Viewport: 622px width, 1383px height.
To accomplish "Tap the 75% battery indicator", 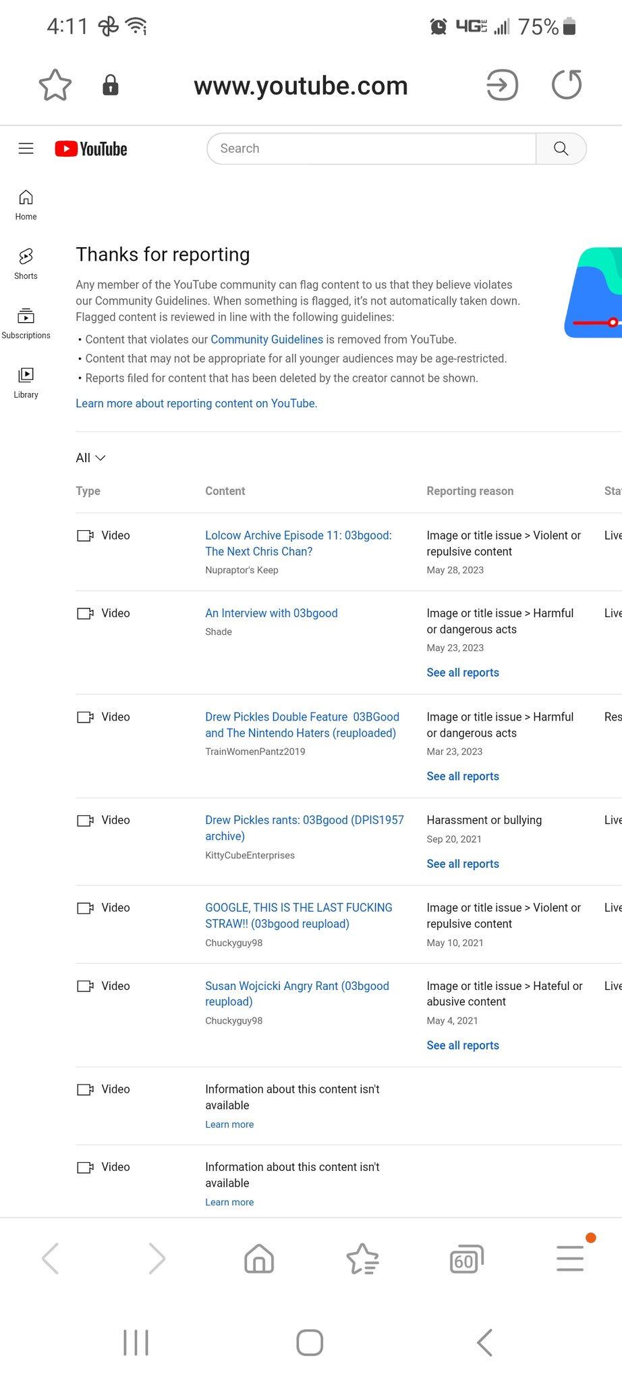I will [x=546, y=27].
